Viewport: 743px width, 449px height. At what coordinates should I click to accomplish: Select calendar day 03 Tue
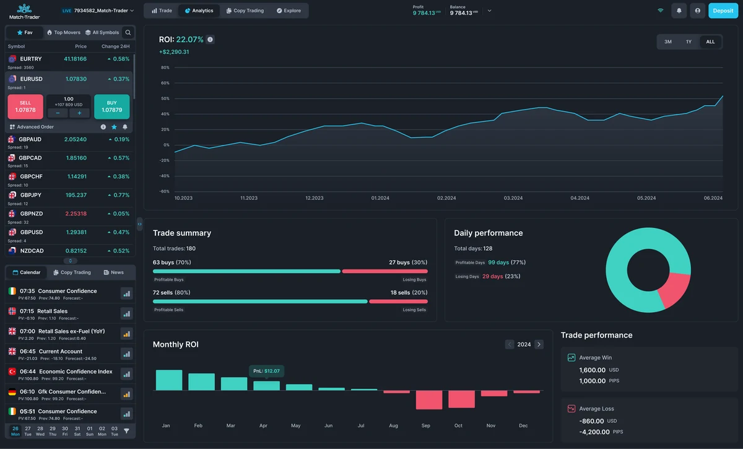115,430
